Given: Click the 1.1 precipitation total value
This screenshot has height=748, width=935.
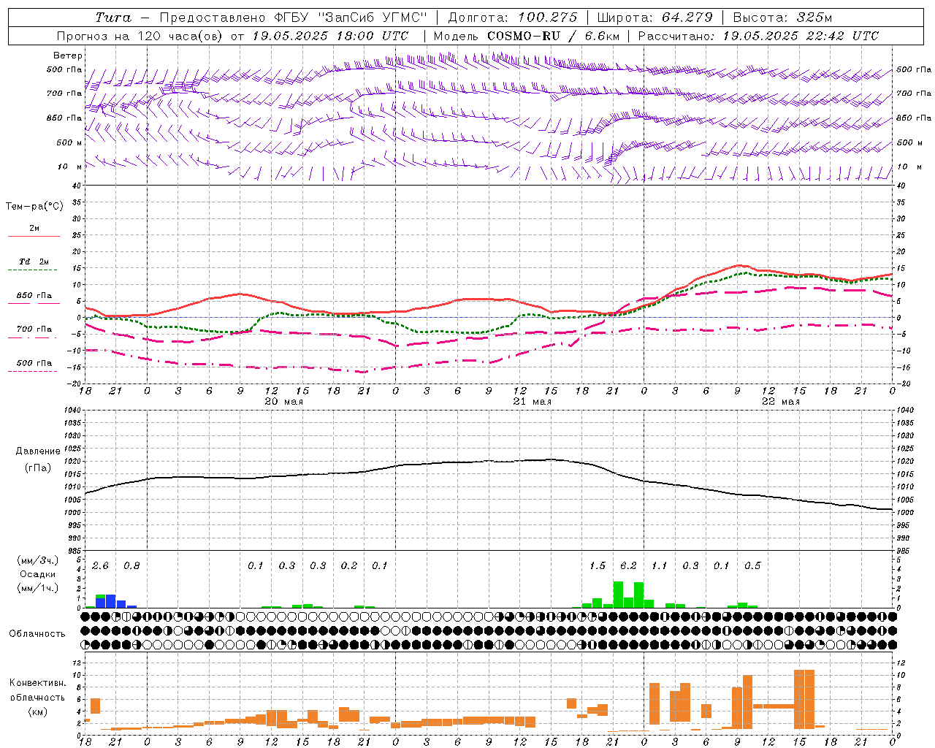Looking at the screenshot, I should tap(659, 566).
